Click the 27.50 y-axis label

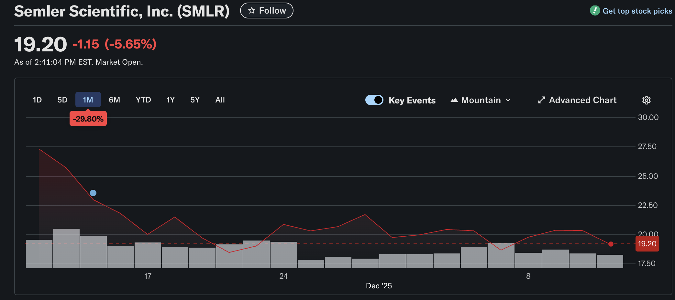(647, 146)
